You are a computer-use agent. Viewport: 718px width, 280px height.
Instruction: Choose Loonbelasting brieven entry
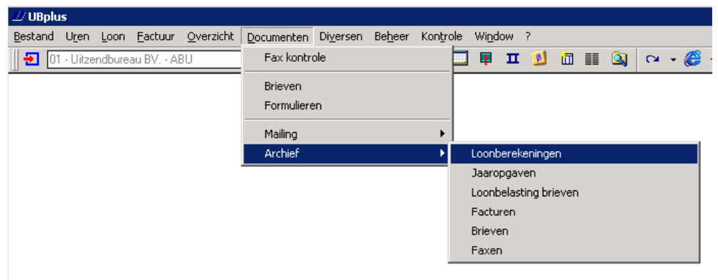(524, 193)
